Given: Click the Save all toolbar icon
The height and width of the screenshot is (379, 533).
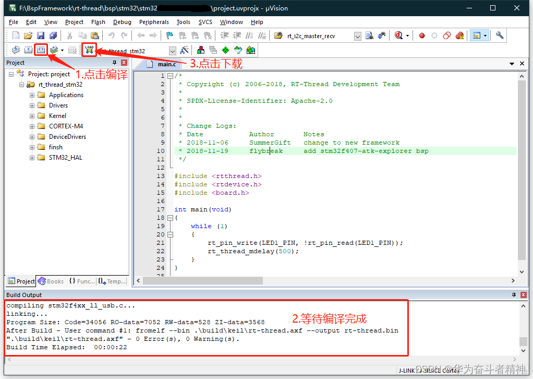Looking at the screenshot, I should point(54,35).
